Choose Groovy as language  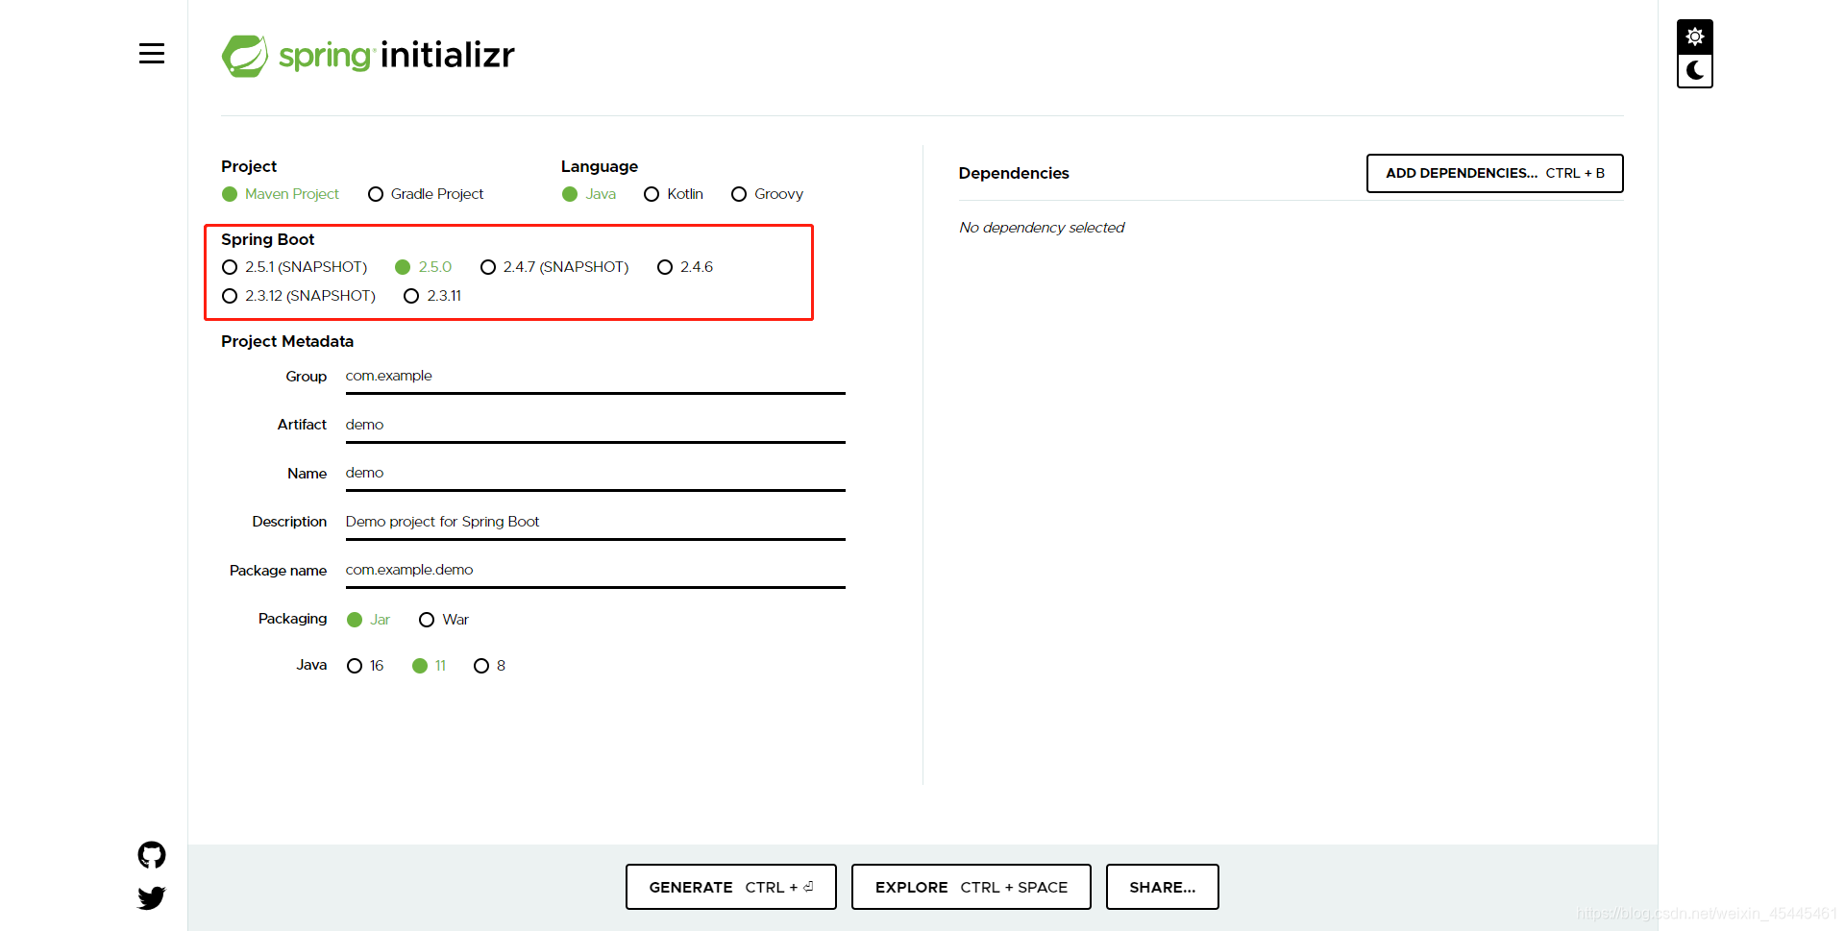[x=767, y=194]
